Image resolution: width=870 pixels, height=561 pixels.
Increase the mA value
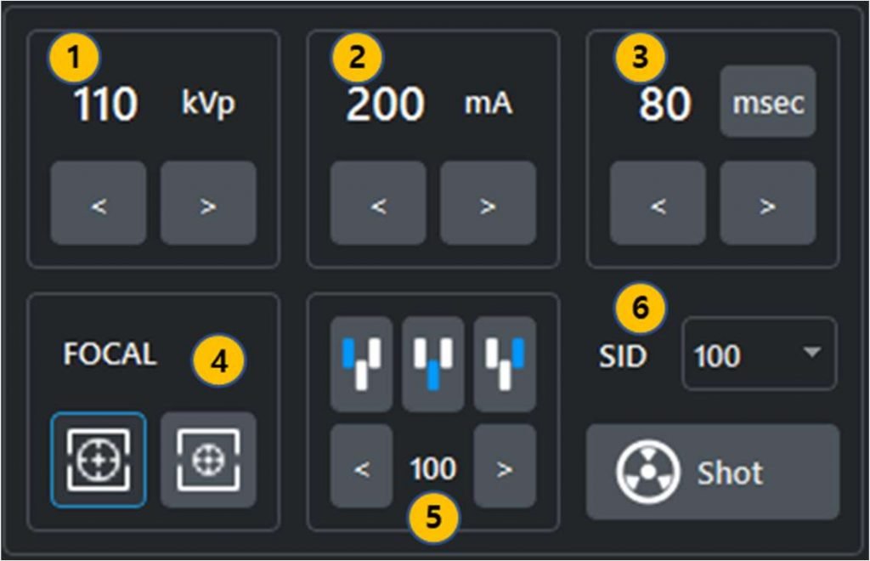[x=488, y=206]
